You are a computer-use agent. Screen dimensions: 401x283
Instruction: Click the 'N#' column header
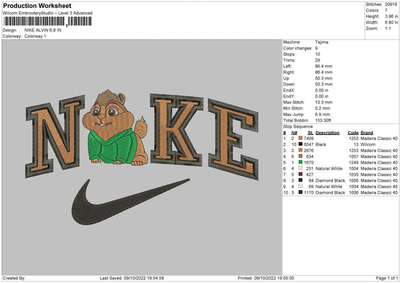[x=294, y=133]
